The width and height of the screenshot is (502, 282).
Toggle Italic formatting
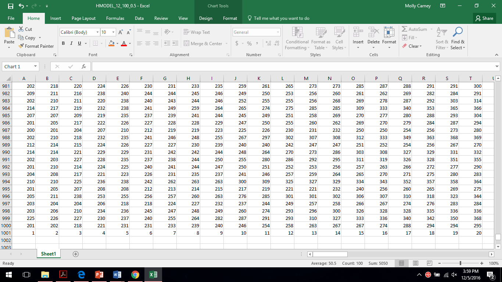71,43
